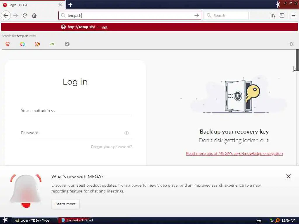
Task: Search with the multicolor ring engine icon
Action: point(22,44)
